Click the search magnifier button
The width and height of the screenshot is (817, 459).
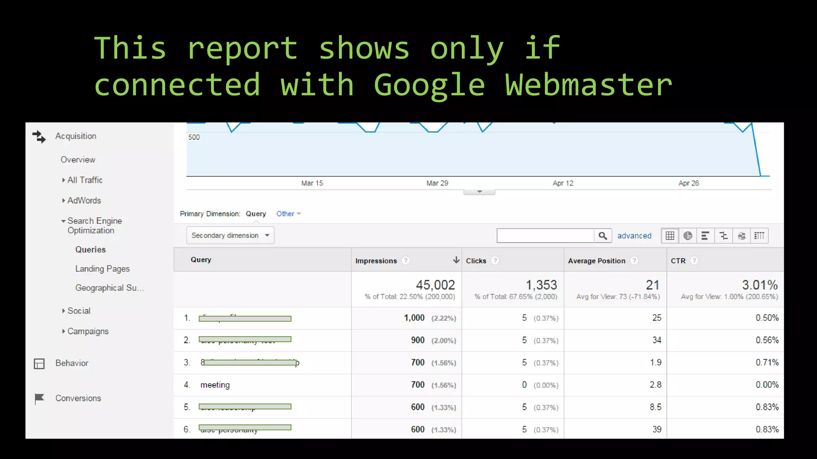[x=603, y=236]
